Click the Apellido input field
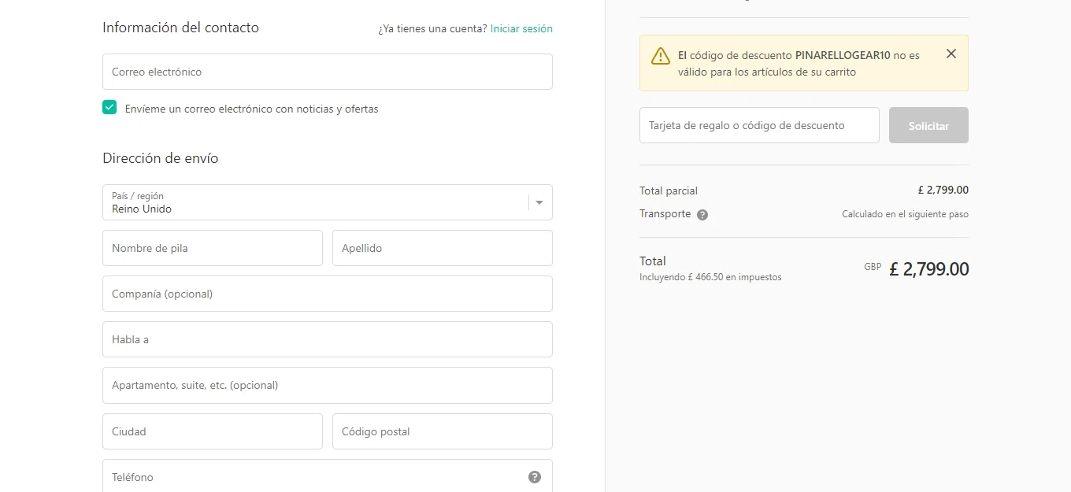Image resolution: width=1071 pixels, height=492 pixels. 443,248
